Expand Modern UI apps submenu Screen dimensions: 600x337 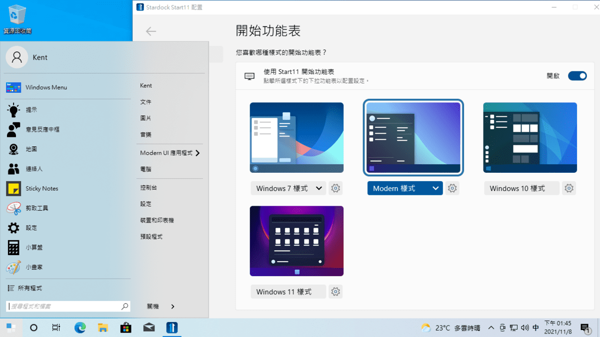click(x=197, y=153)
